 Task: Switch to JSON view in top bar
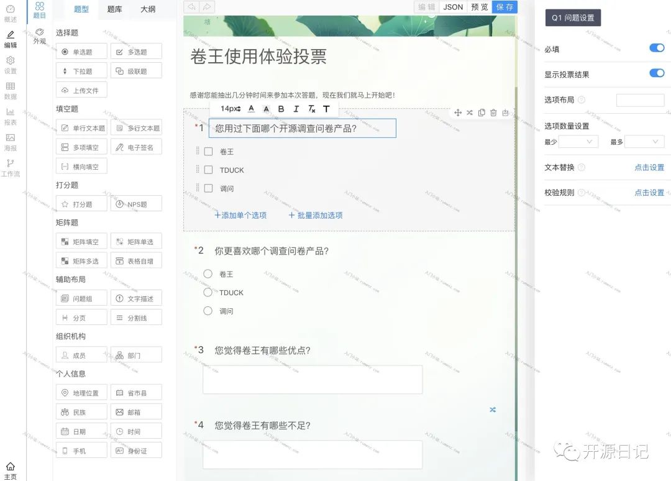(x=453, y=7)
